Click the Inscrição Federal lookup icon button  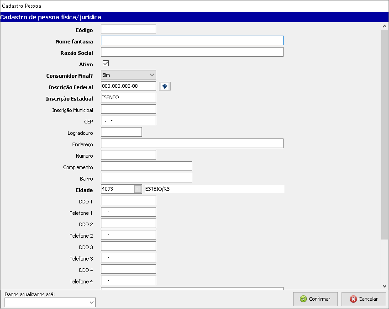(x=164, y=86)
